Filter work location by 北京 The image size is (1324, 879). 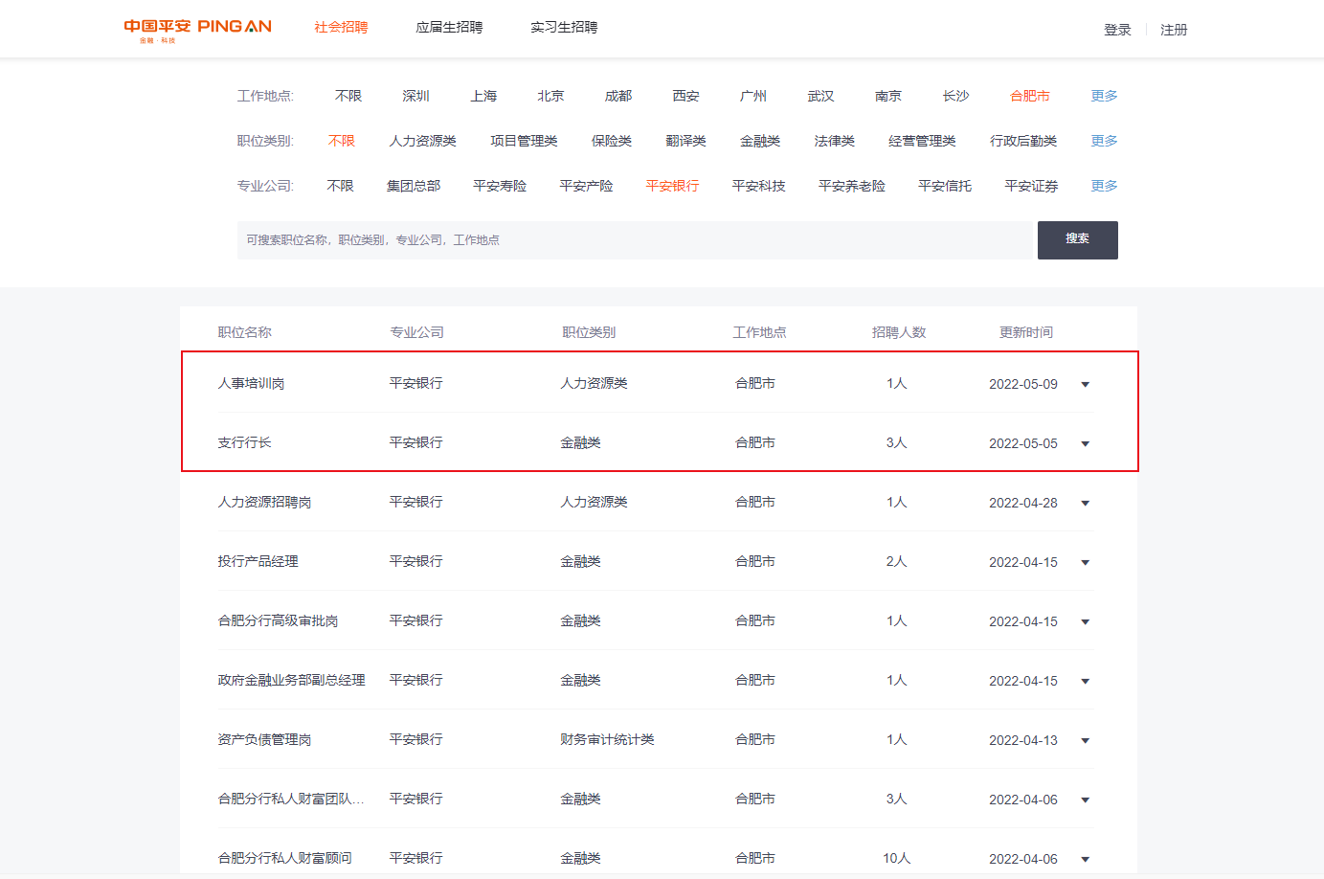click(550, 96)
